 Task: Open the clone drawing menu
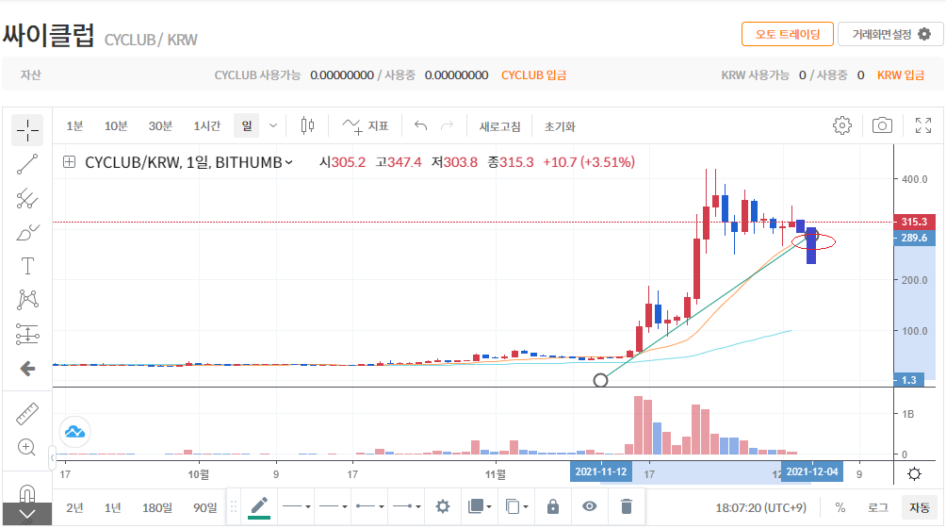click(516, 506)
